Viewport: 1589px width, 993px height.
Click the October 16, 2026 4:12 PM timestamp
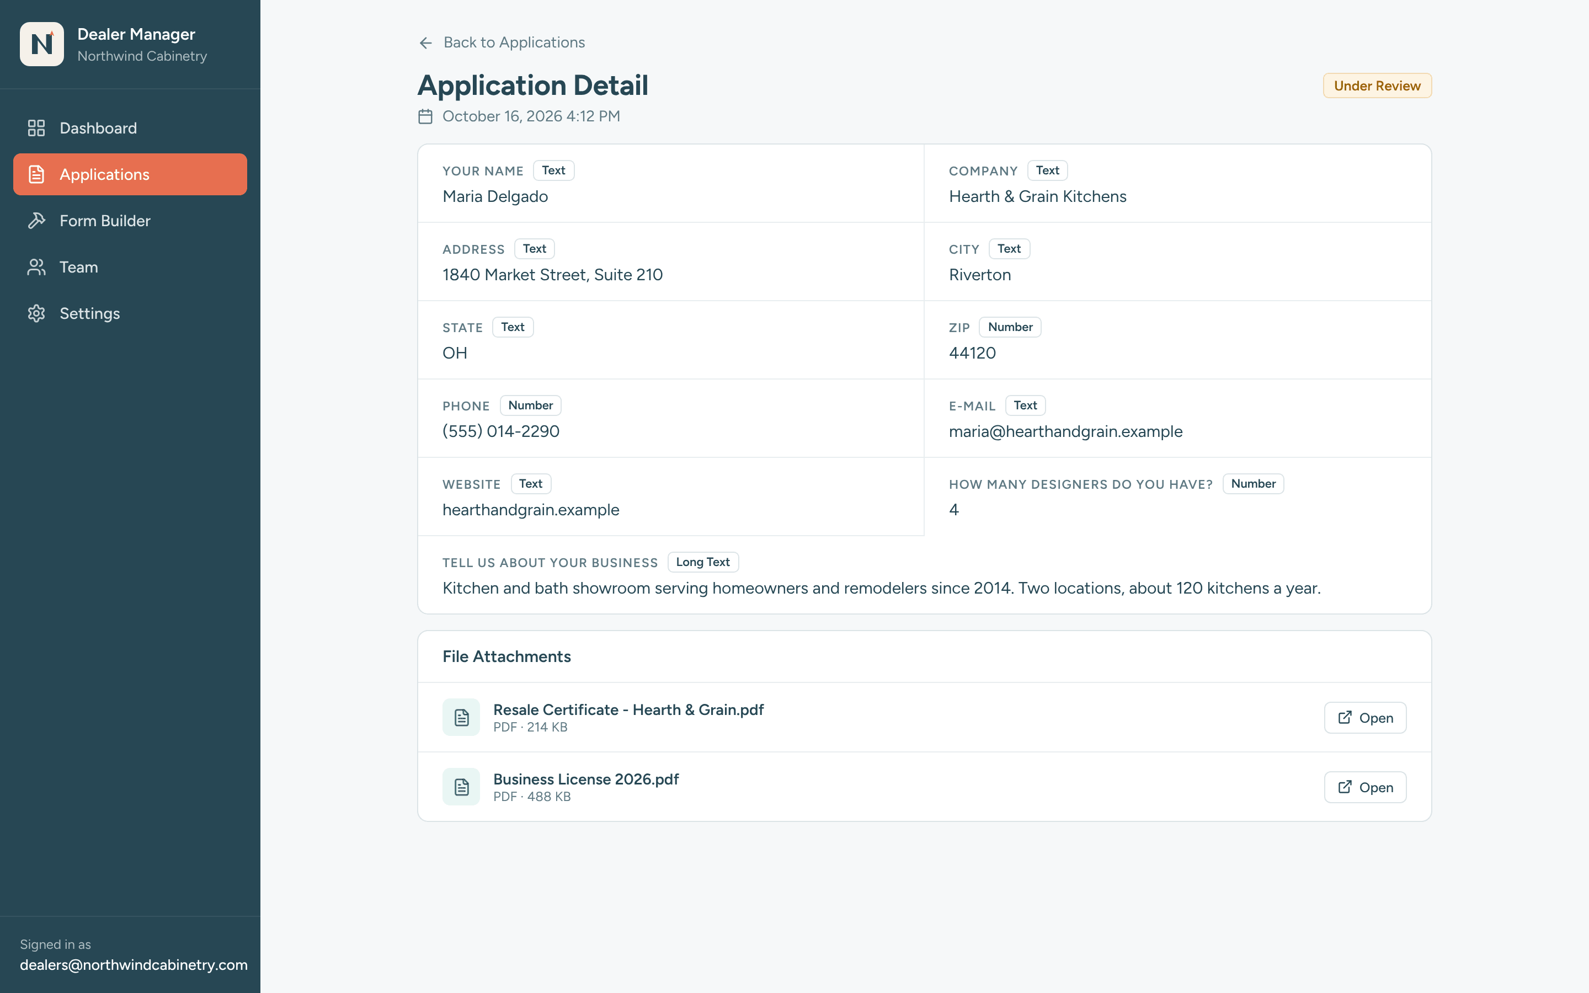[531, 116]
